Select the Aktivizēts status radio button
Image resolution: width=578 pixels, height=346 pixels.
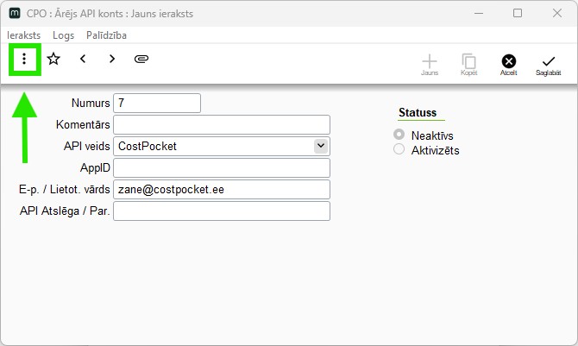(x=399, y=149)
